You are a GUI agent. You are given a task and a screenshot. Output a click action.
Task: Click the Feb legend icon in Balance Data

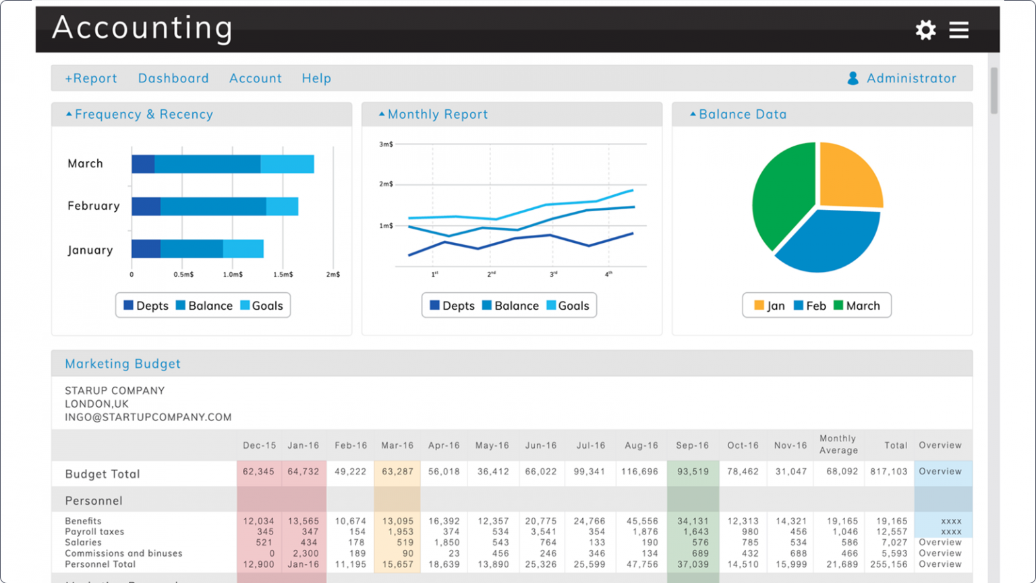click(x=798, y=305)
